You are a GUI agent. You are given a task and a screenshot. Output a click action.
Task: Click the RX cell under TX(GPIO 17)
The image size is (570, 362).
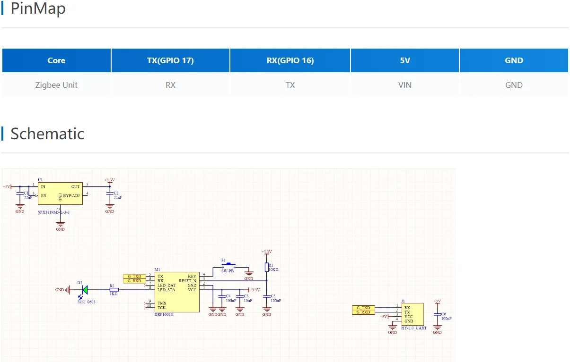[170, 85]
